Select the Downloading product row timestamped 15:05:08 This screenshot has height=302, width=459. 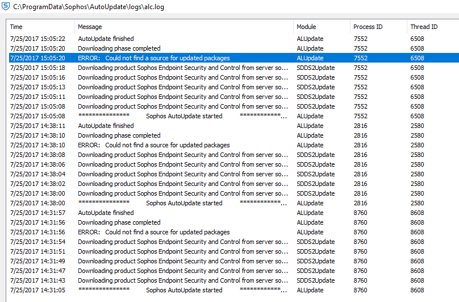pyautogui.click(x=234, y=106)
